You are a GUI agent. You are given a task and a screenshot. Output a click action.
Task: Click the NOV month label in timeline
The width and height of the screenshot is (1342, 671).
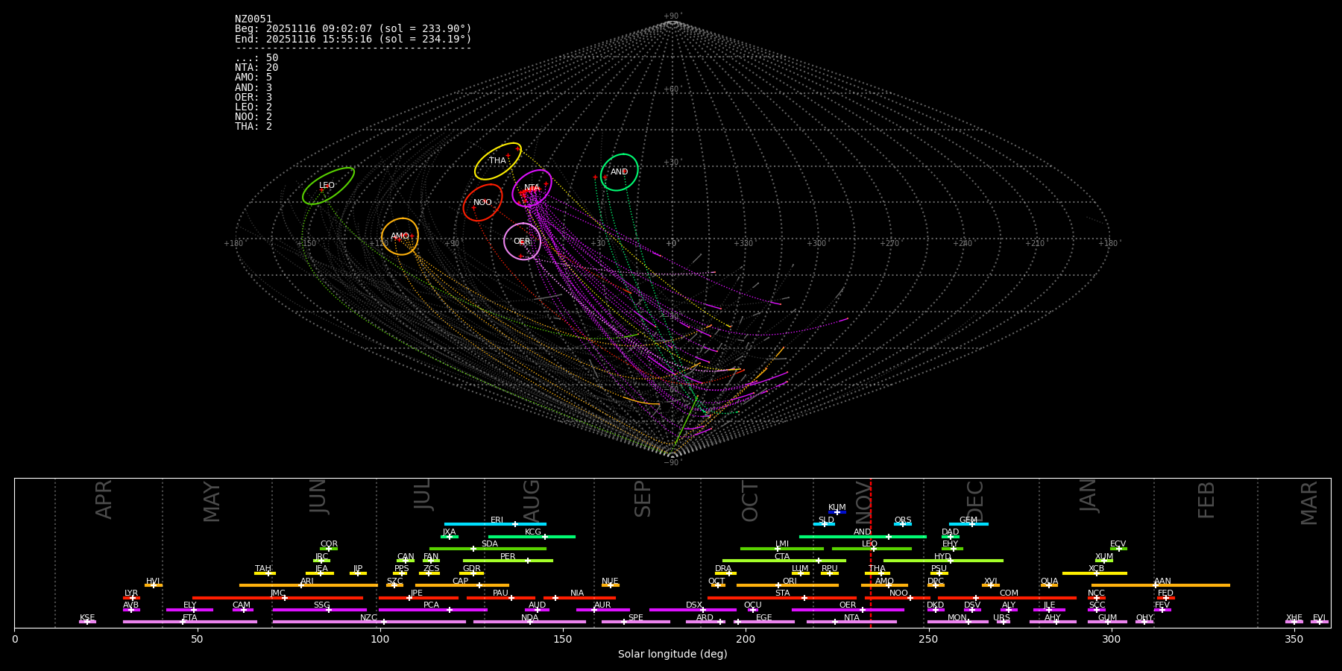[x=863, y=500]
